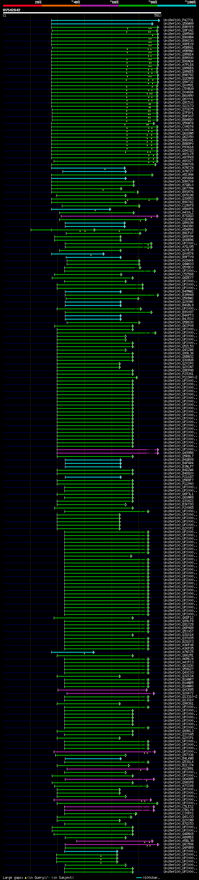Click the query end position 581
Screen dimensions: 199x880
(157, 15)
